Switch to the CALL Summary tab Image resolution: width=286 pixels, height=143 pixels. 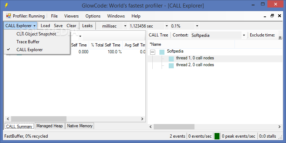tap(19, 126)
